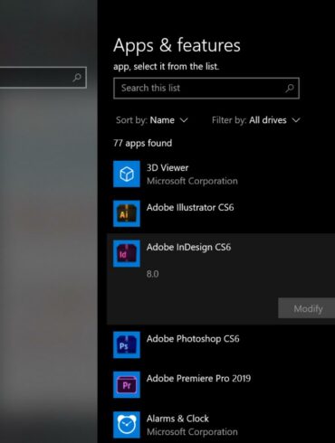Click the 8.0 version number
This screenshot has height=443, width=335.
point(152,274)
